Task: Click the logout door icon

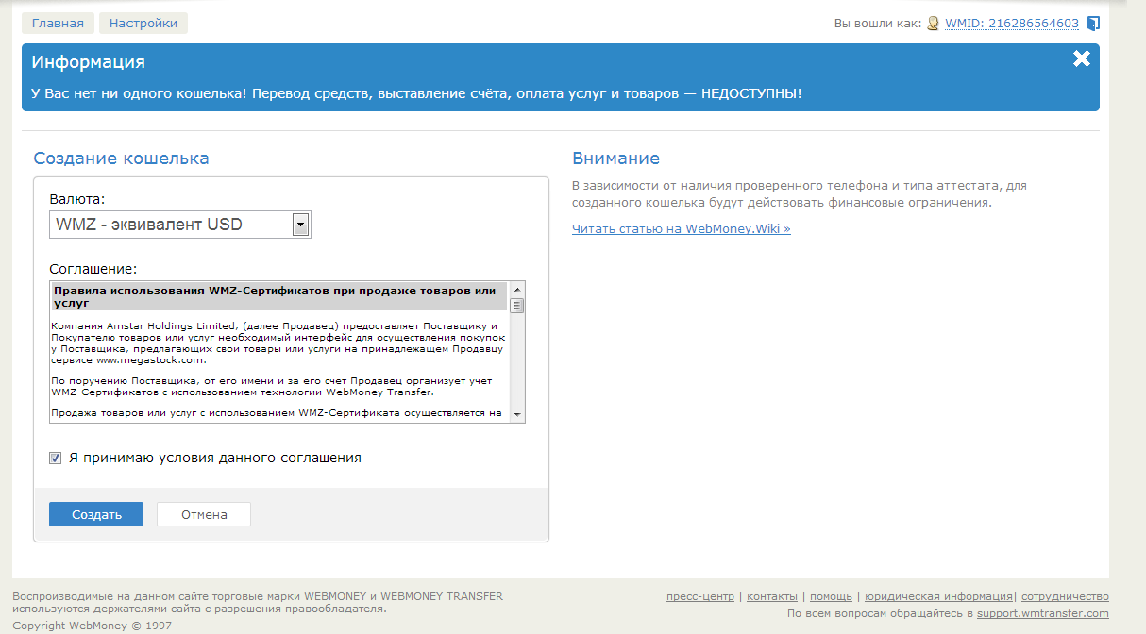Action: [x=1093, y=24]
